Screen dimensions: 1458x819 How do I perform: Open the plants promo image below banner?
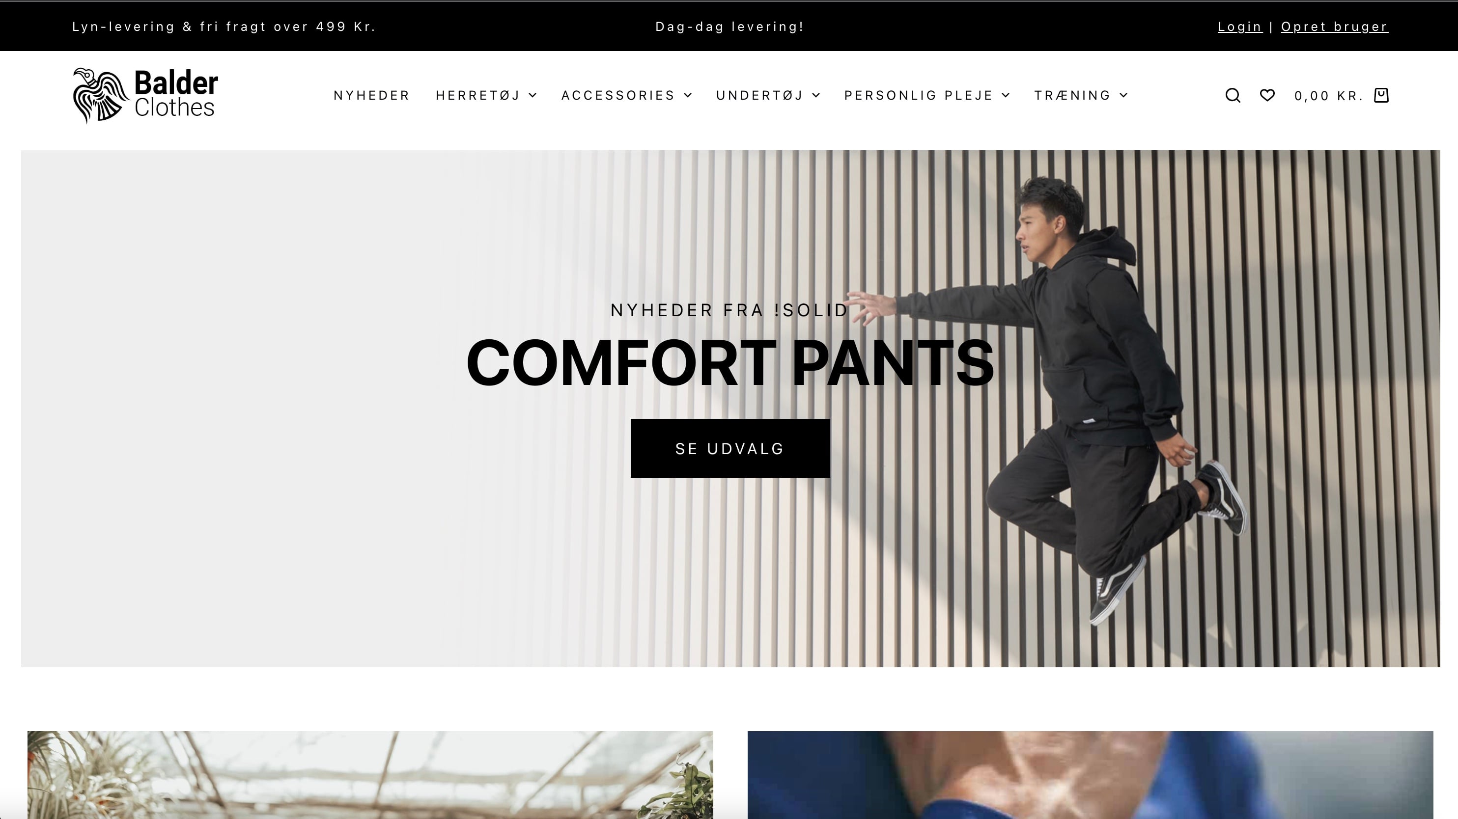pyautogui.click(x=370, y=775)
